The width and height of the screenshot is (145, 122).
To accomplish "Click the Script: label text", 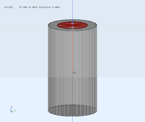I will coord(9,7).
